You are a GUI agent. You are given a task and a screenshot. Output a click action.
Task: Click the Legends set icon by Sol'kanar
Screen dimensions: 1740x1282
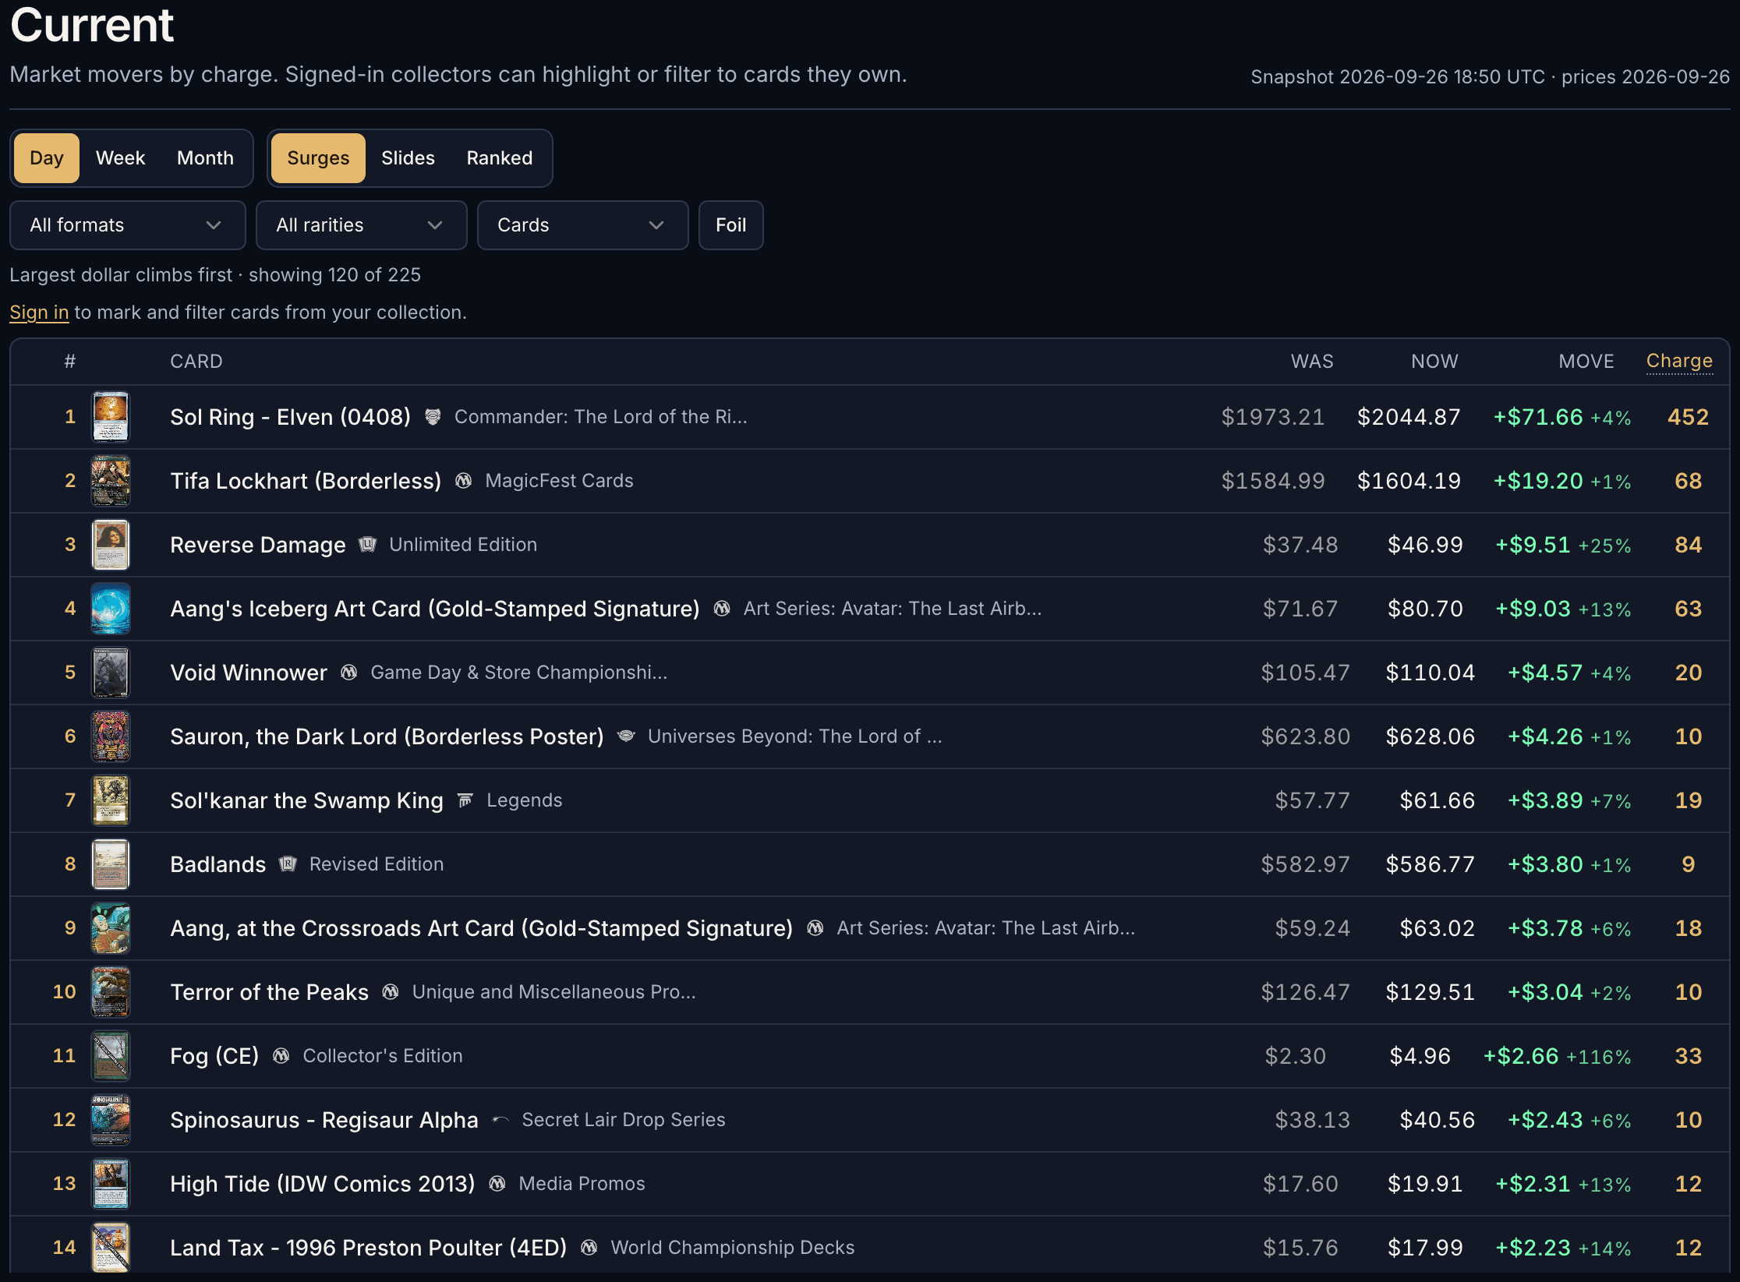465,800
